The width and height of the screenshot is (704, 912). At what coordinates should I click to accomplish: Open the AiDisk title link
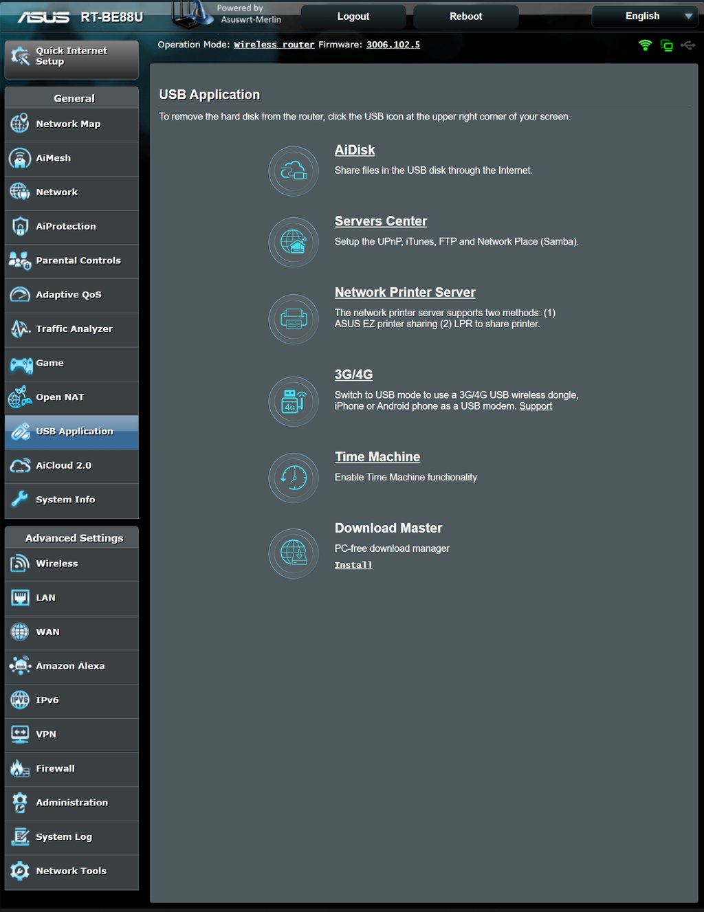click(355, 150)
